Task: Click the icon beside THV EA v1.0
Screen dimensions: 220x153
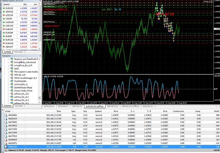Action: pyautogui.click(x=12, y=75)
